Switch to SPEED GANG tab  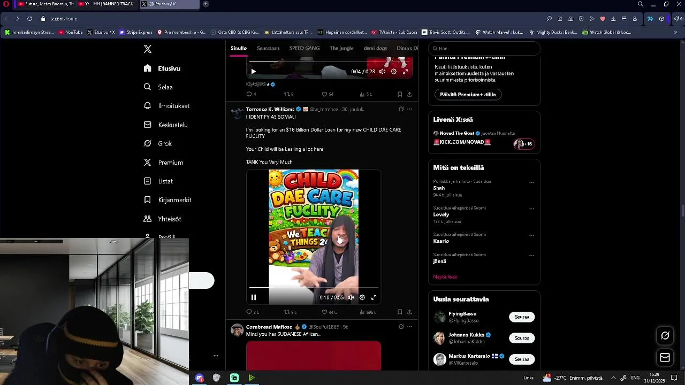click(305, 48)
